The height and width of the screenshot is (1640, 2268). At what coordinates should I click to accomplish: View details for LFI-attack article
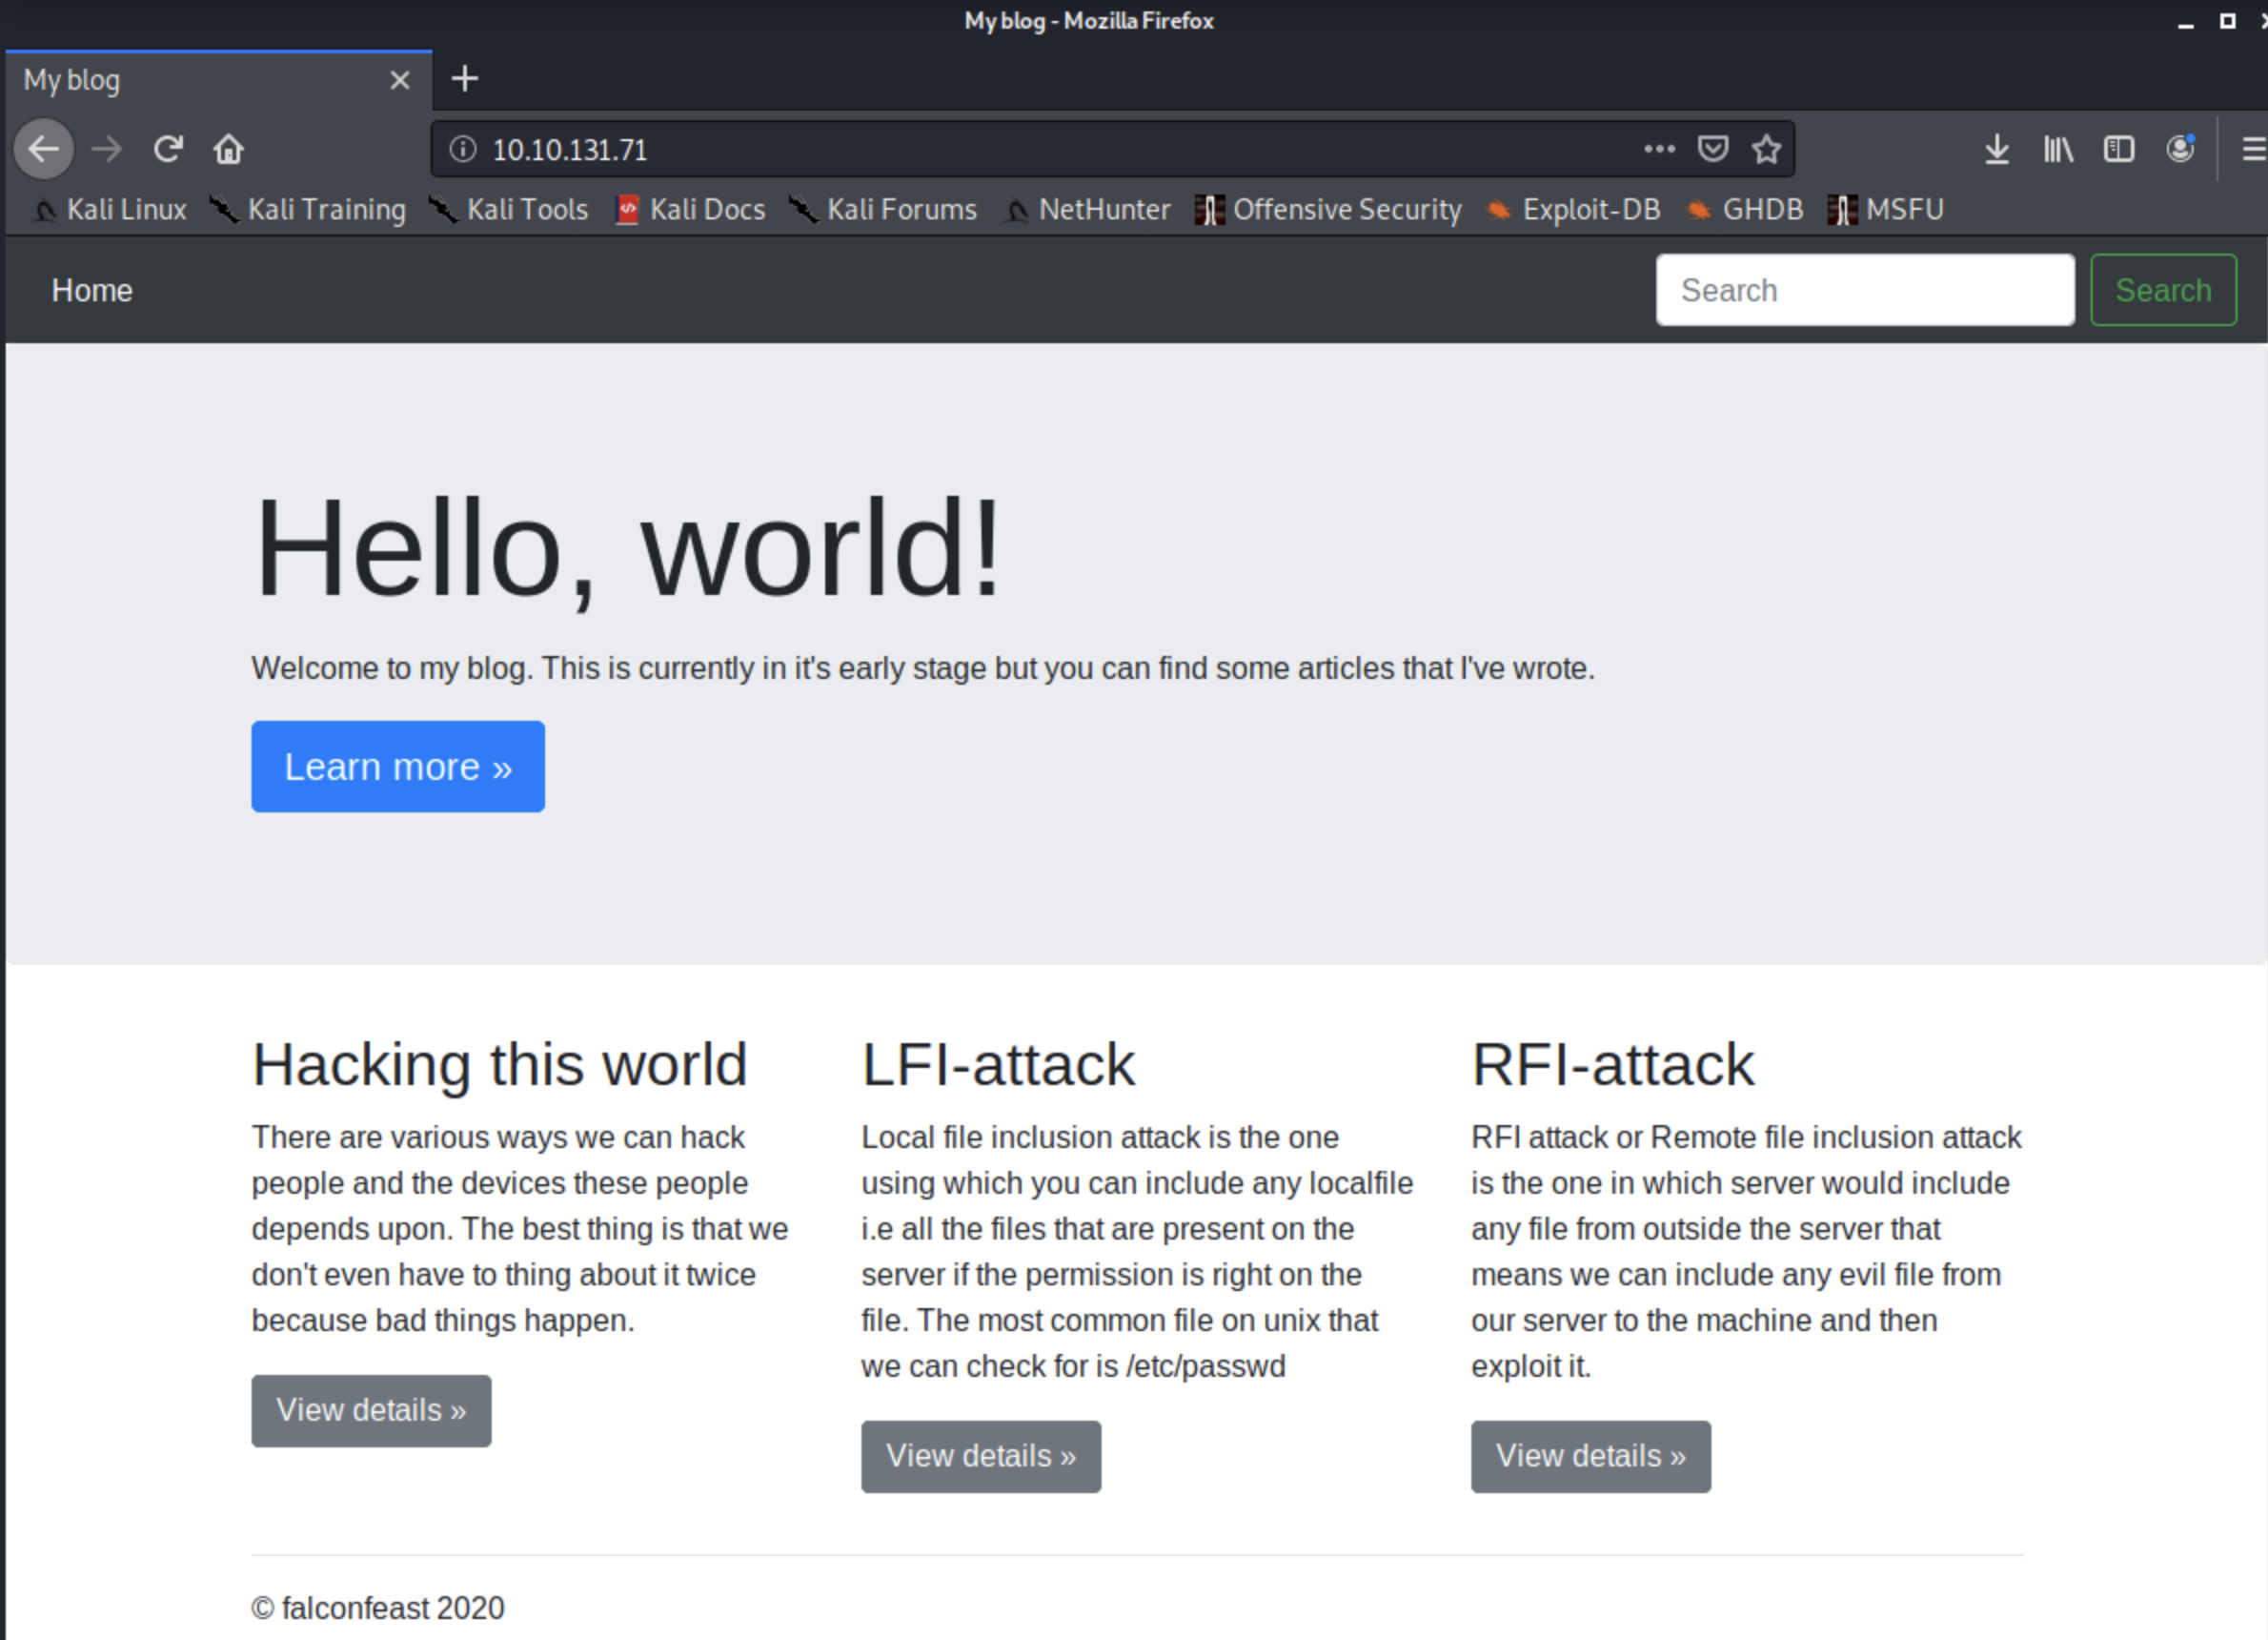(x=980, y=1456)
